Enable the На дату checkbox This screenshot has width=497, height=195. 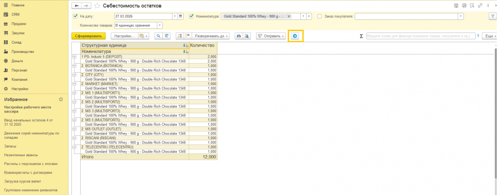click(75, 16)
